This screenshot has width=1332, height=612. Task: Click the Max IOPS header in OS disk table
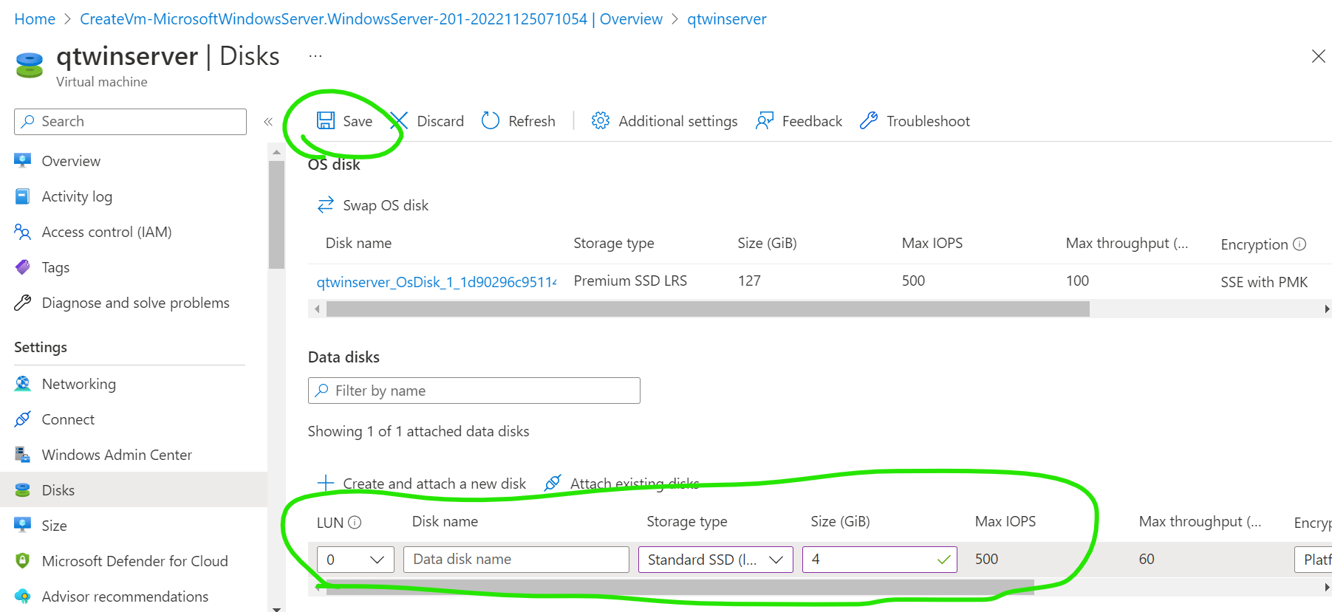click(932, 244)
